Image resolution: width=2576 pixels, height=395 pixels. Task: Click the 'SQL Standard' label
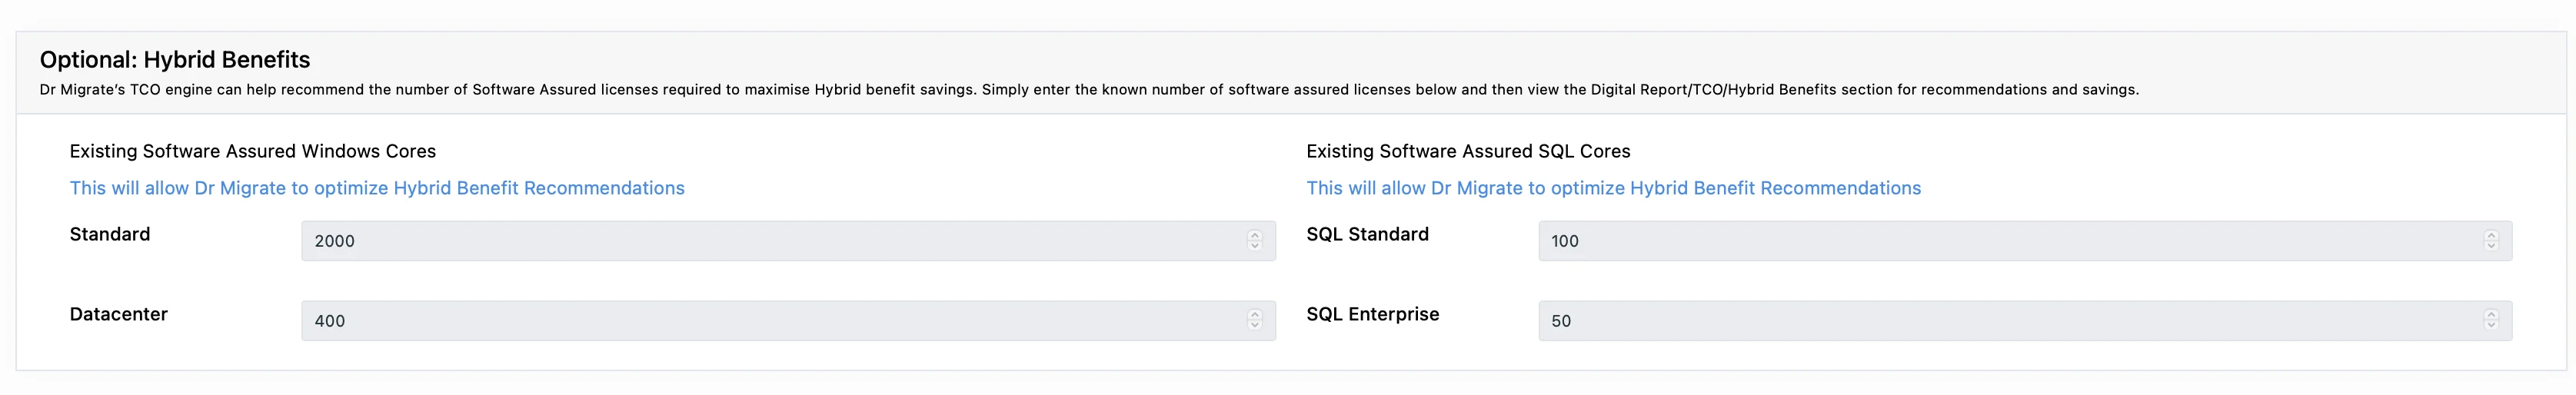(x=1368, y=234)
